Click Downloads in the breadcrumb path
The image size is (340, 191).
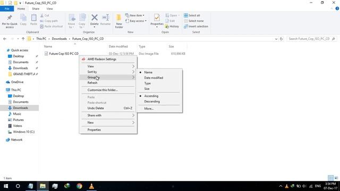coord(59,39)
